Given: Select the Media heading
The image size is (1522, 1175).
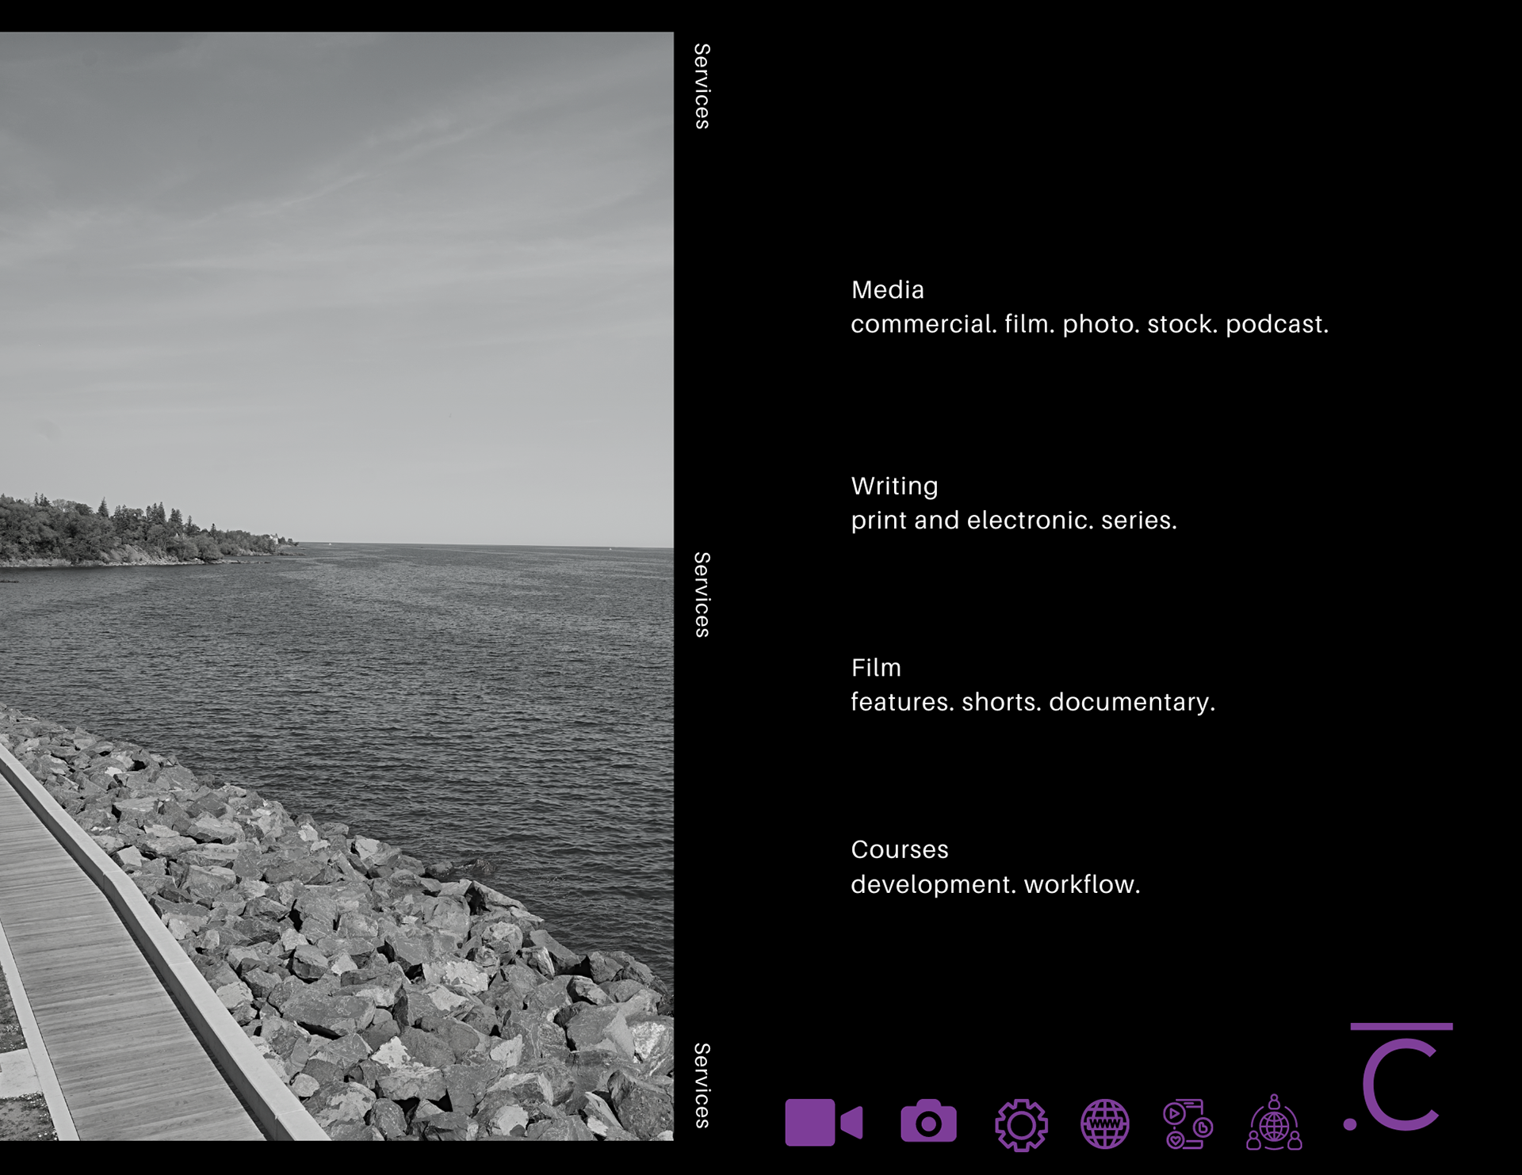Looking at the screenshot, I should pos(887,290).
